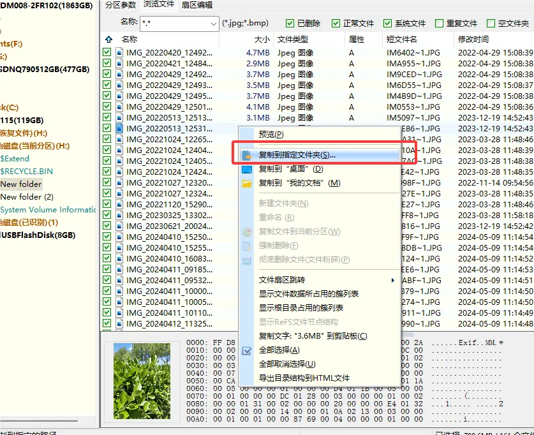
Task: Click the 大小 column header
Action: click(262, 40)
